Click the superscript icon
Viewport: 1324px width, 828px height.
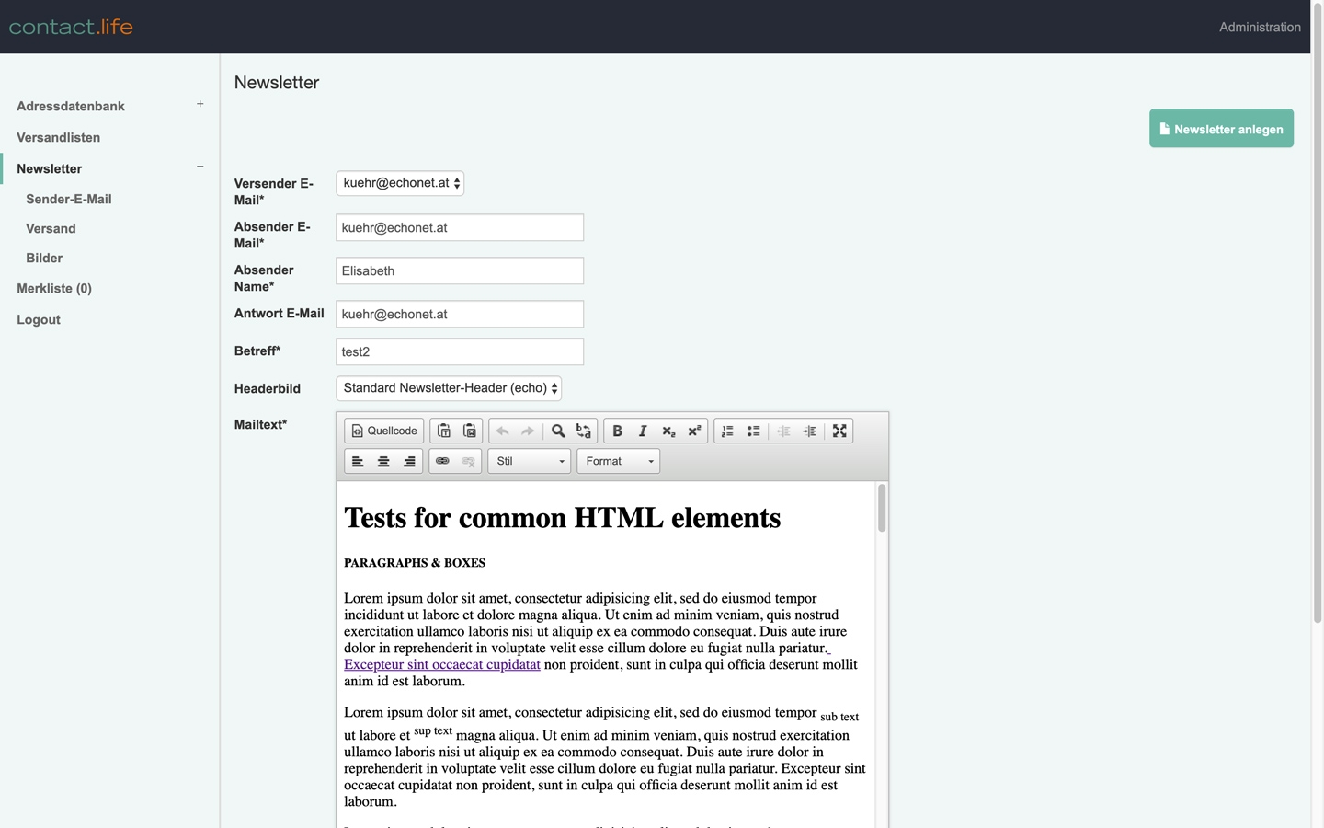click(x=694, y=431)
